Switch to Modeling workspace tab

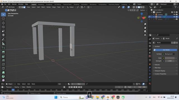pyautogui.click(x=41, y=4)
